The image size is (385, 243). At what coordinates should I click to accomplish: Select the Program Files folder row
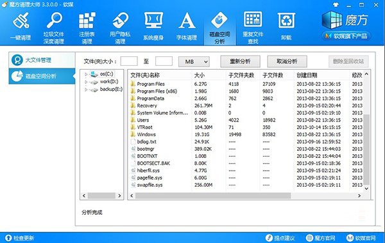[246, 84]
